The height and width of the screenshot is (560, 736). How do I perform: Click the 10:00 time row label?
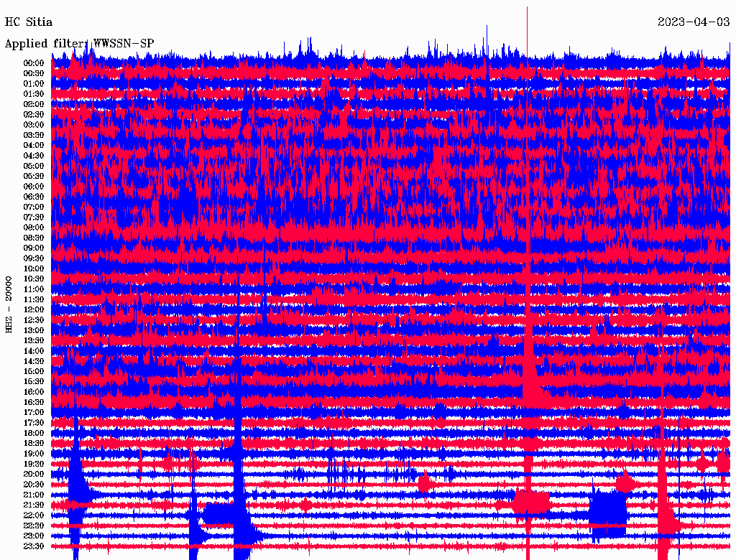click(x=34, y=269)
